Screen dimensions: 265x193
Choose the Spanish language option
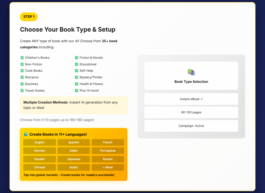[x=74, y=142]
